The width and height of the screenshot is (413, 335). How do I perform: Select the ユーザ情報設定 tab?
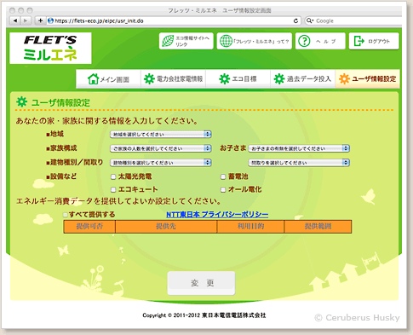(x=368, y=79)
